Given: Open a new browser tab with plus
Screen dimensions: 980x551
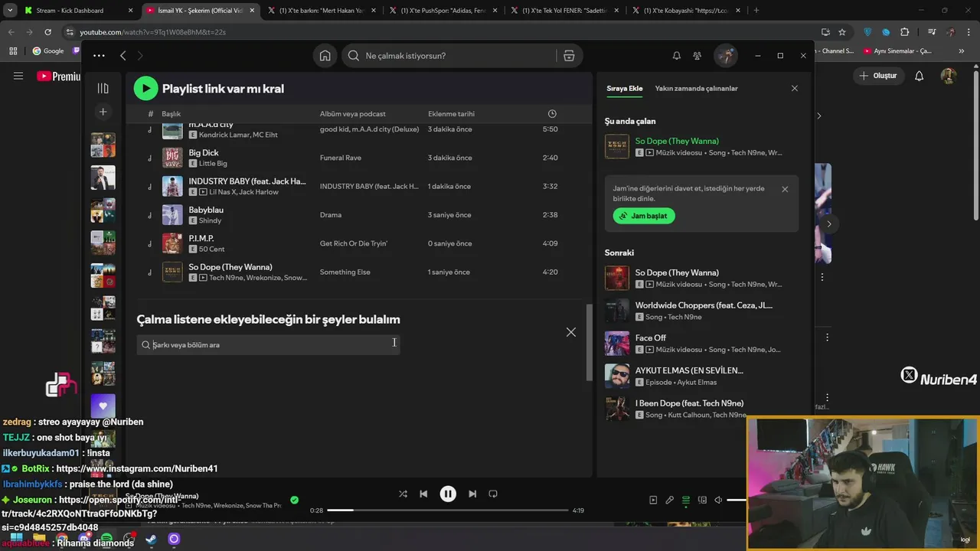Looking at the screenshot, I should 756,11.
